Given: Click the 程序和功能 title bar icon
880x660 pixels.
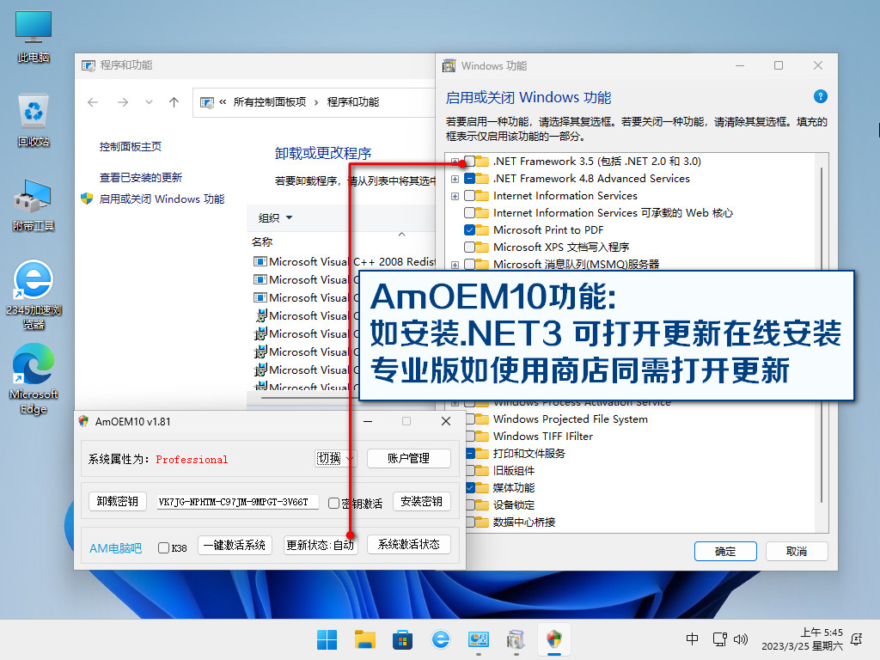Looking at the screenshot, I should coord(89,65).
